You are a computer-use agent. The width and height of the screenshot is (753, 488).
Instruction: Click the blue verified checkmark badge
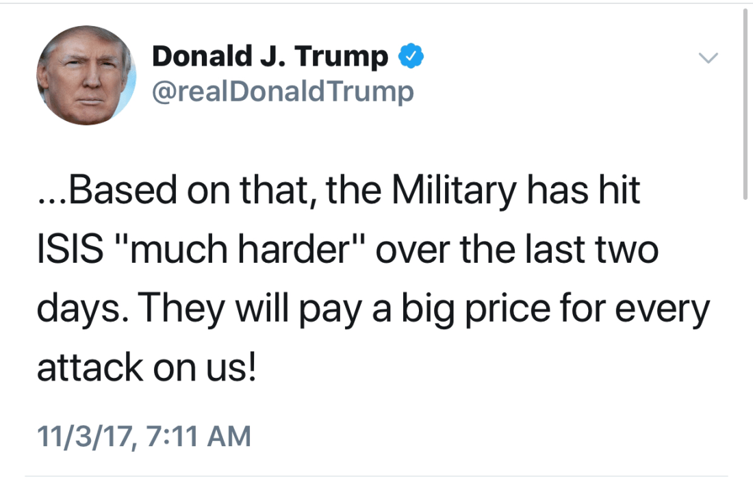click(x=411, y=57)
